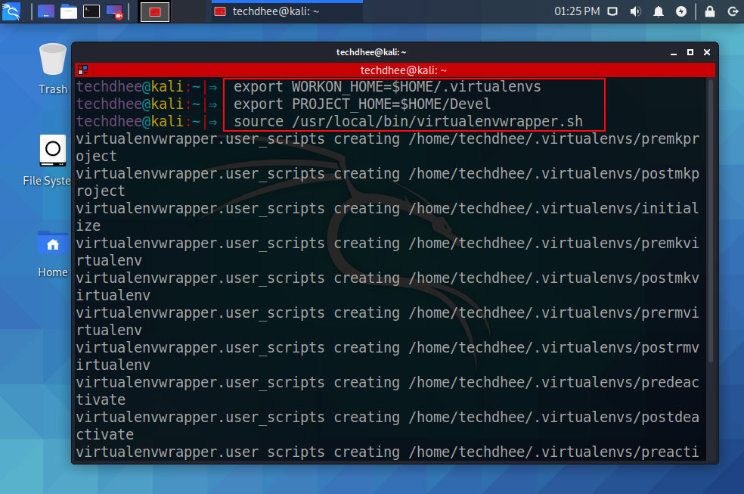Open the Kali applications menu

point(11,11)
